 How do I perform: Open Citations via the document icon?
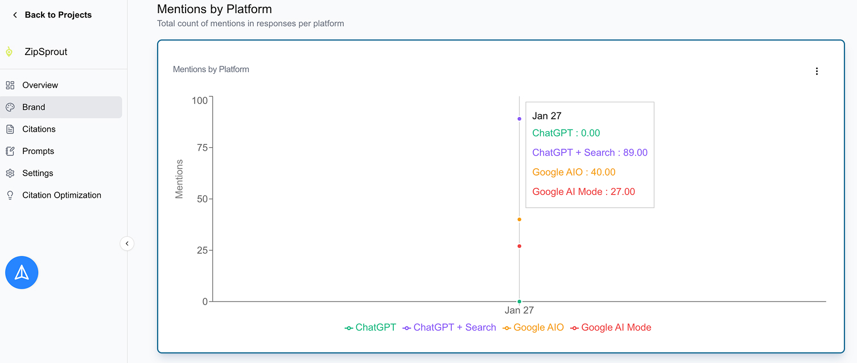coord(10,129)
